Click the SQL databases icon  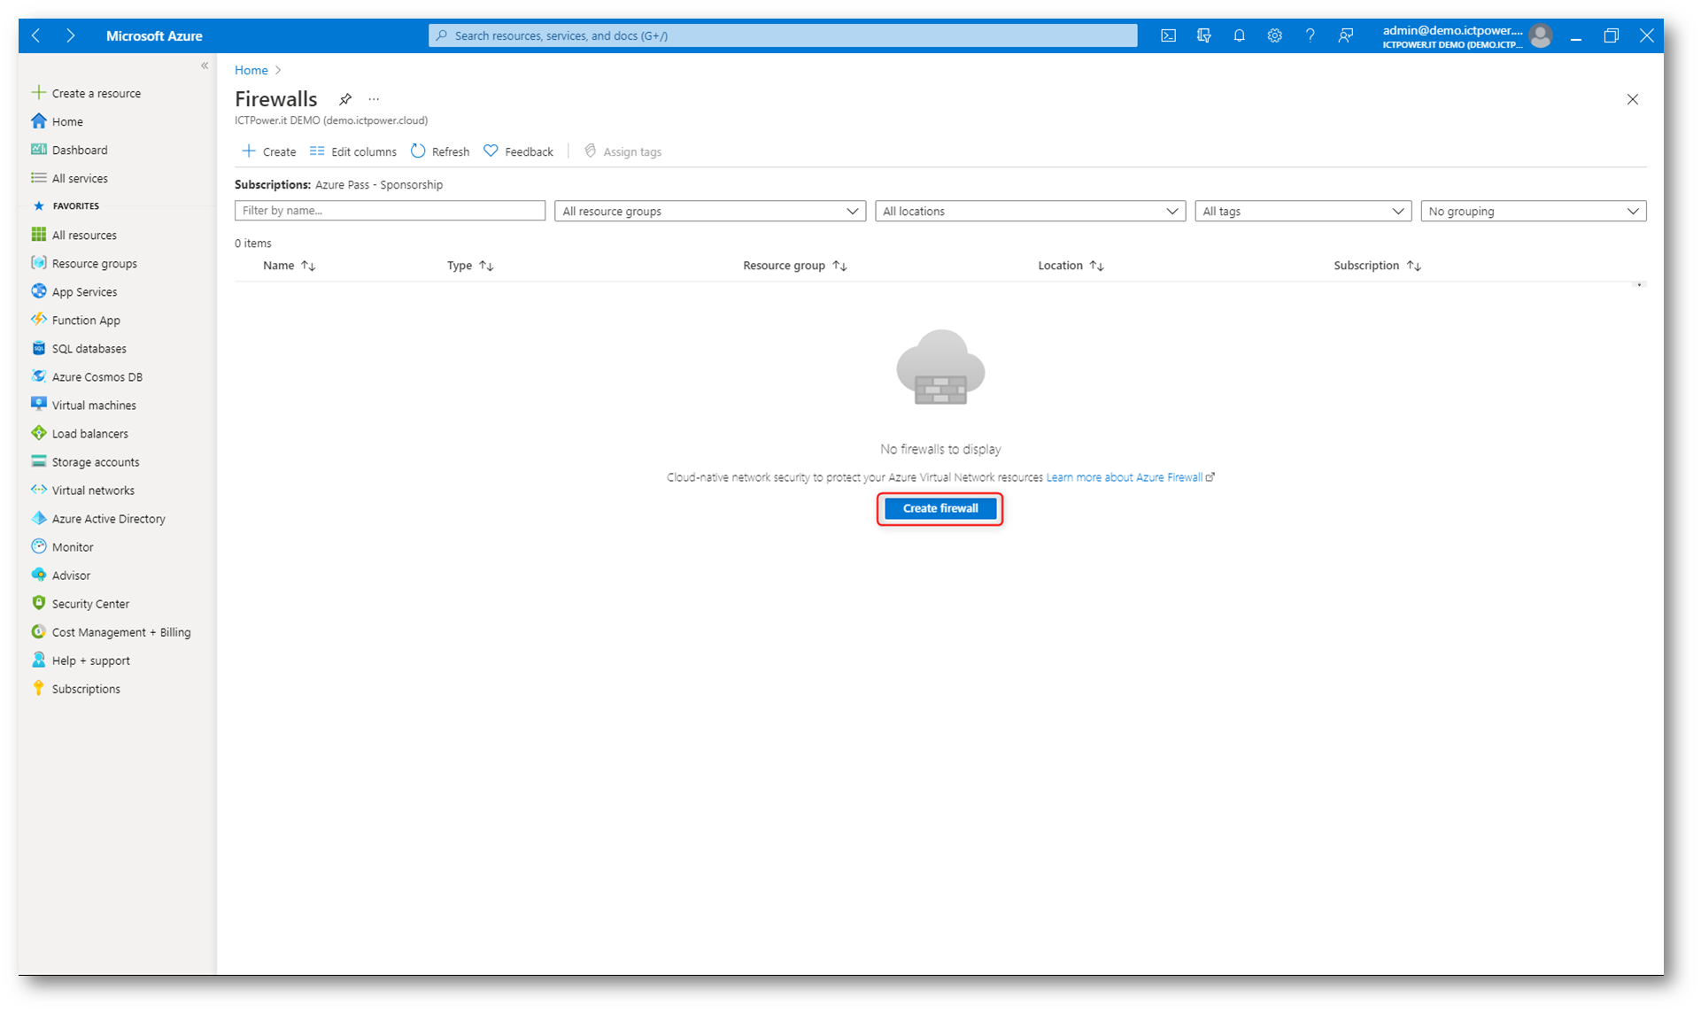tap(38, 348)
